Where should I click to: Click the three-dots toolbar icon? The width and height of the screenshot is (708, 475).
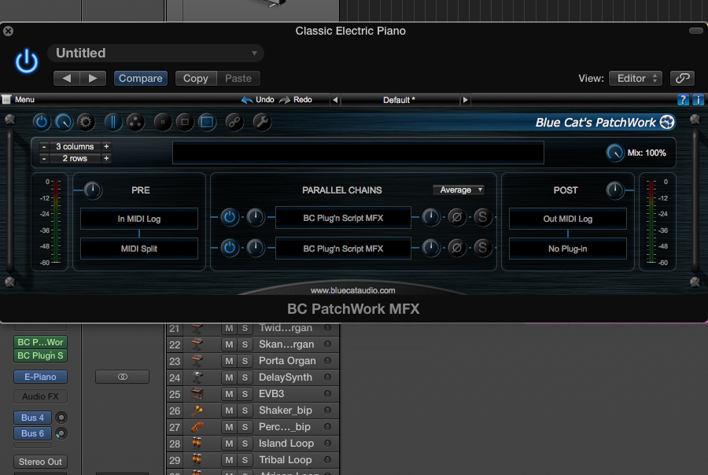coord(135,122)
